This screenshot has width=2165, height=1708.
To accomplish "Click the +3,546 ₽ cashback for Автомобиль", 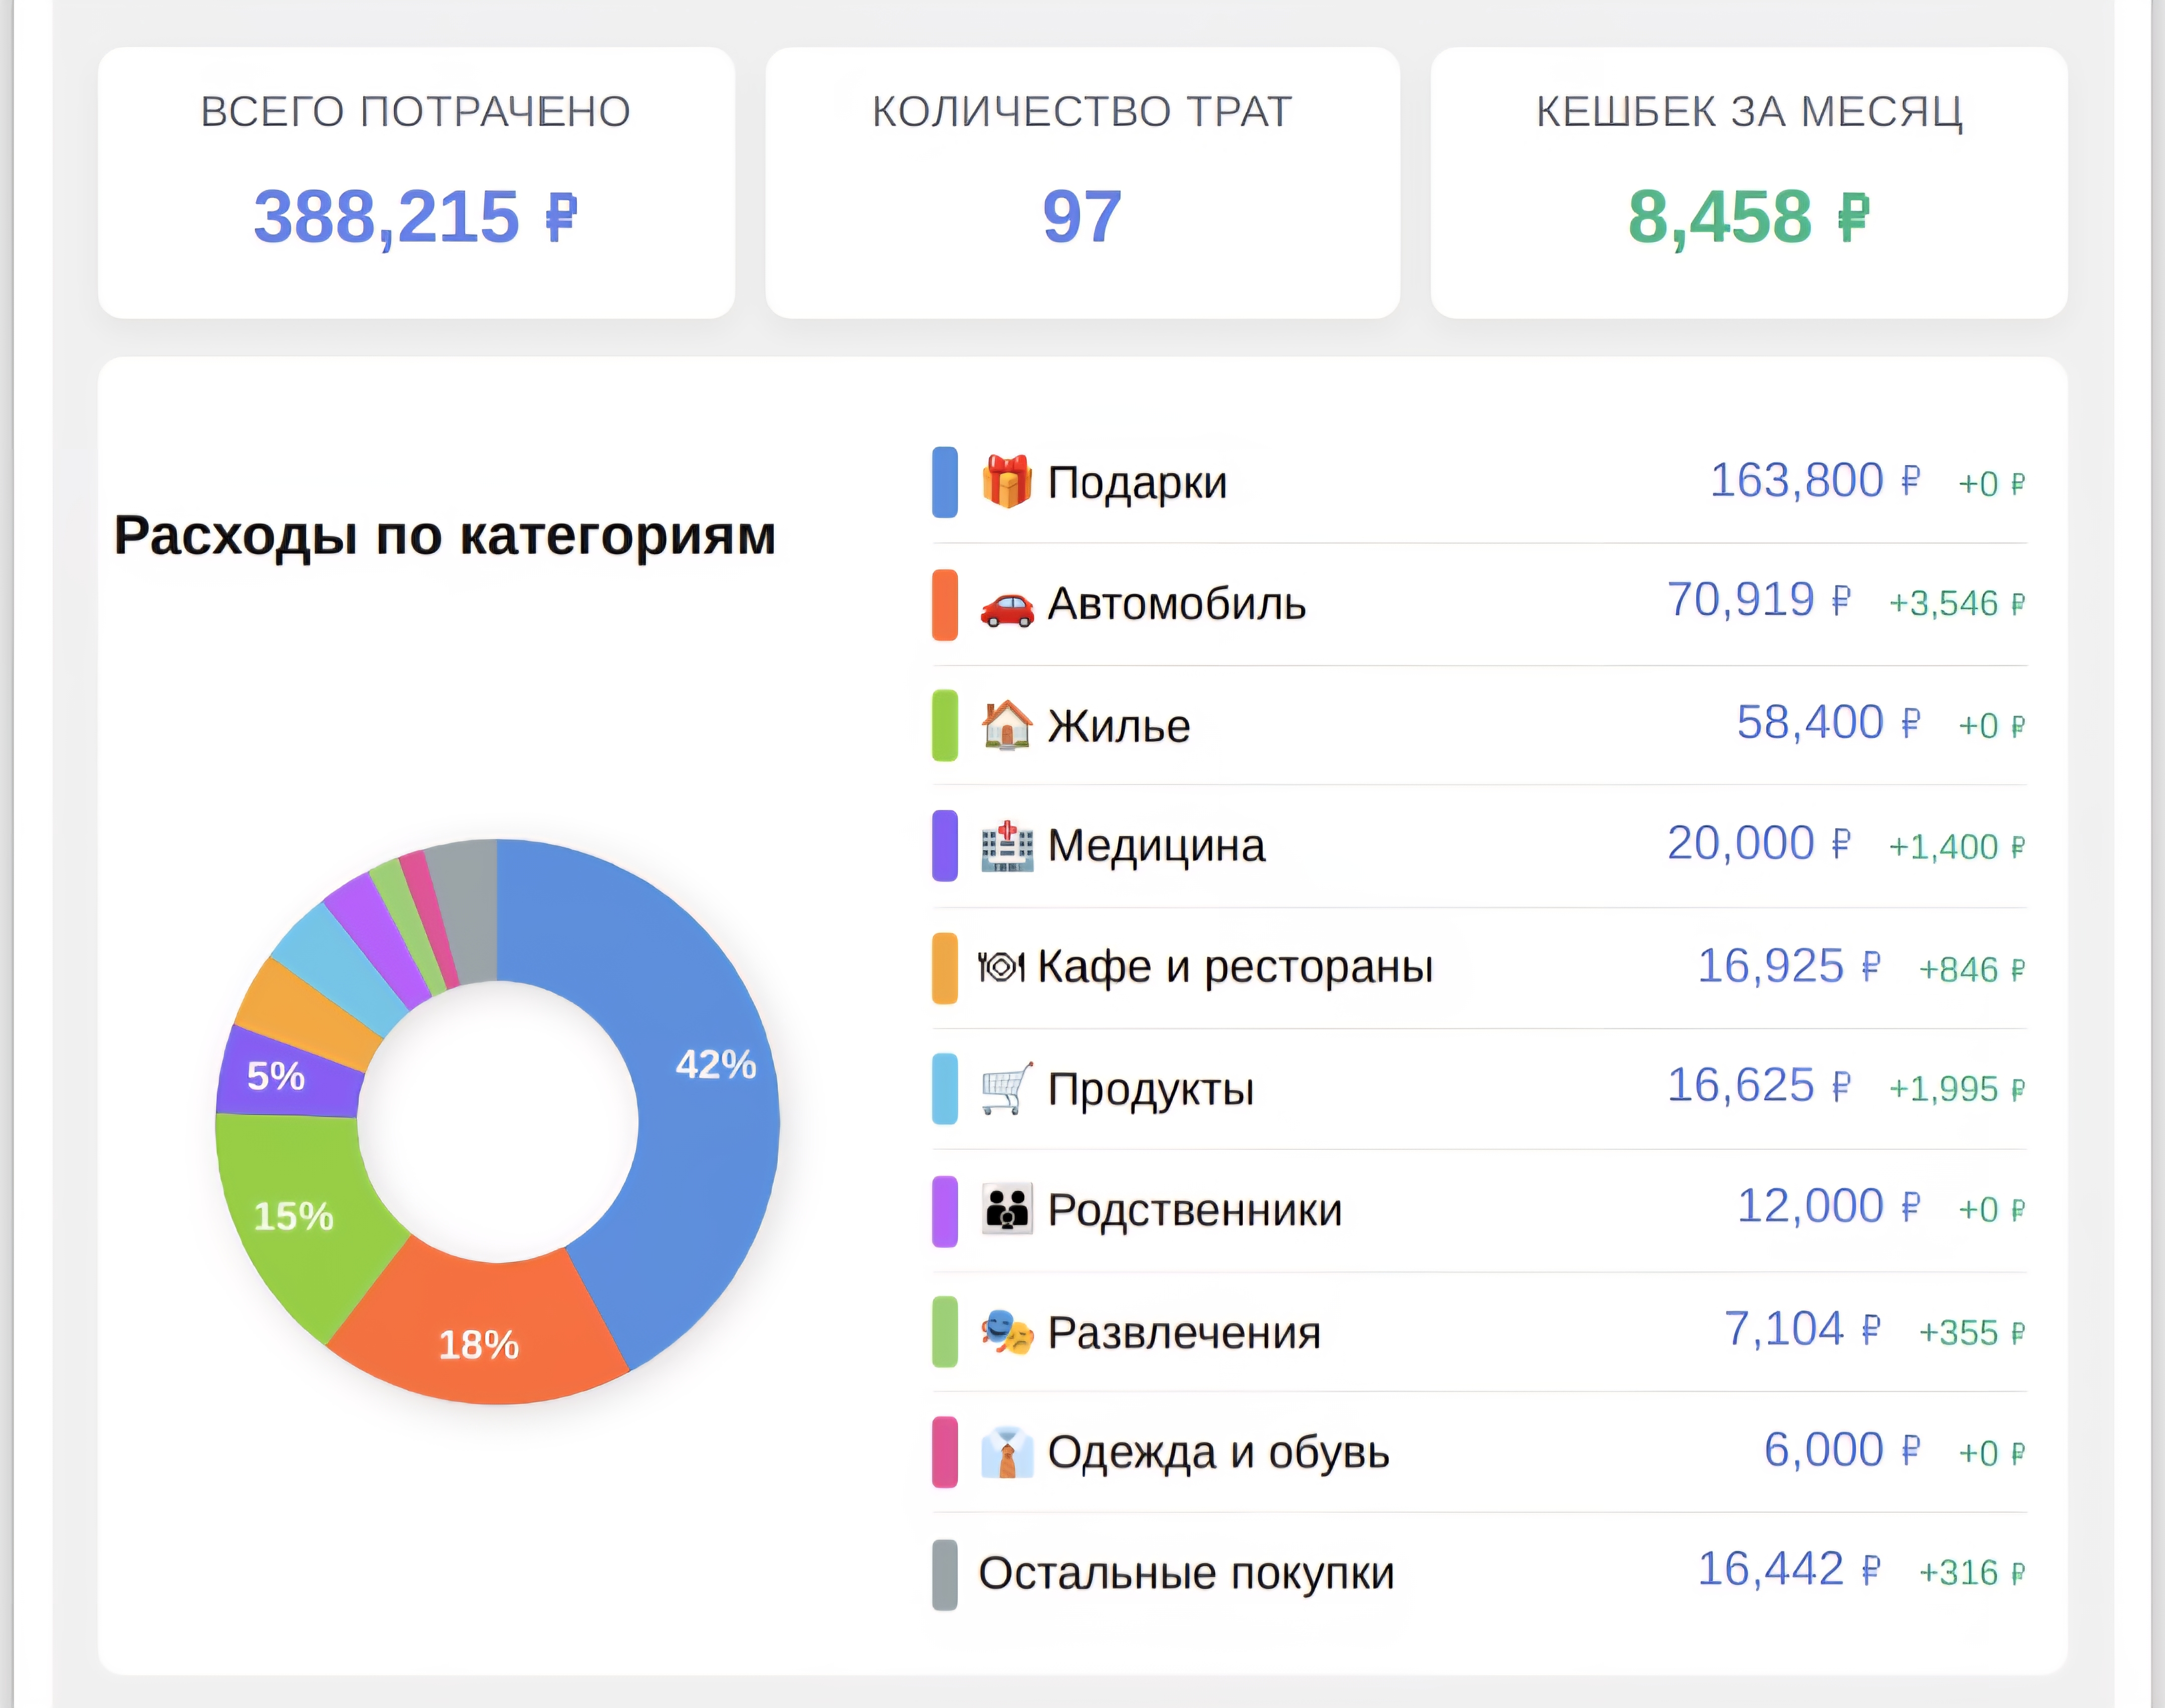I will click(x=1957, y=603).
